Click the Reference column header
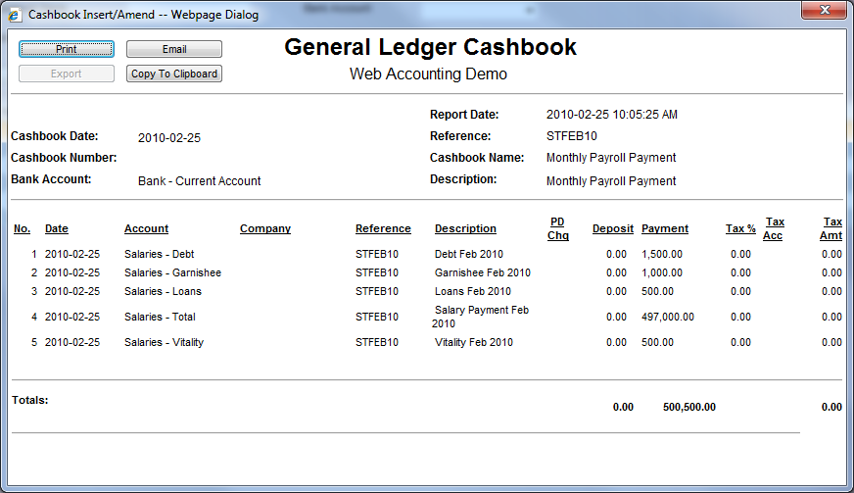Viewport: 854px width, 493px height. 383,228
